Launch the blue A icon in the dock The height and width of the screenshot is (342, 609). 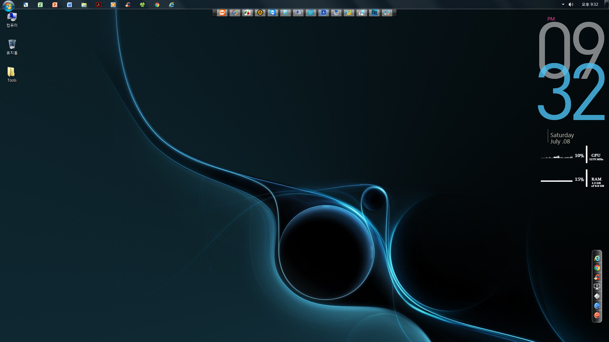pos(324,13)
